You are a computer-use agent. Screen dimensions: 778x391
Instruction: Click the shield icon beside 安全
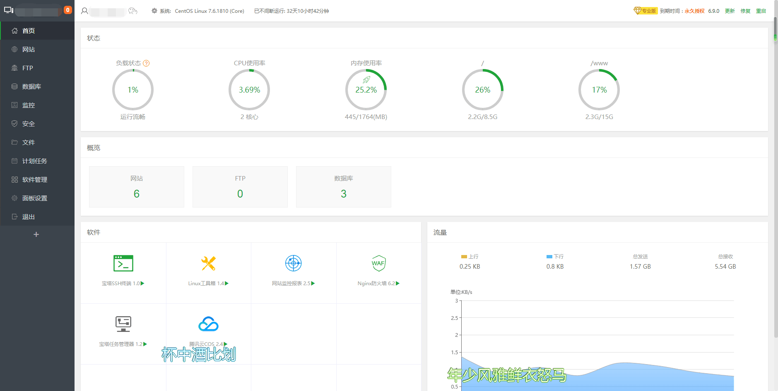14,124
